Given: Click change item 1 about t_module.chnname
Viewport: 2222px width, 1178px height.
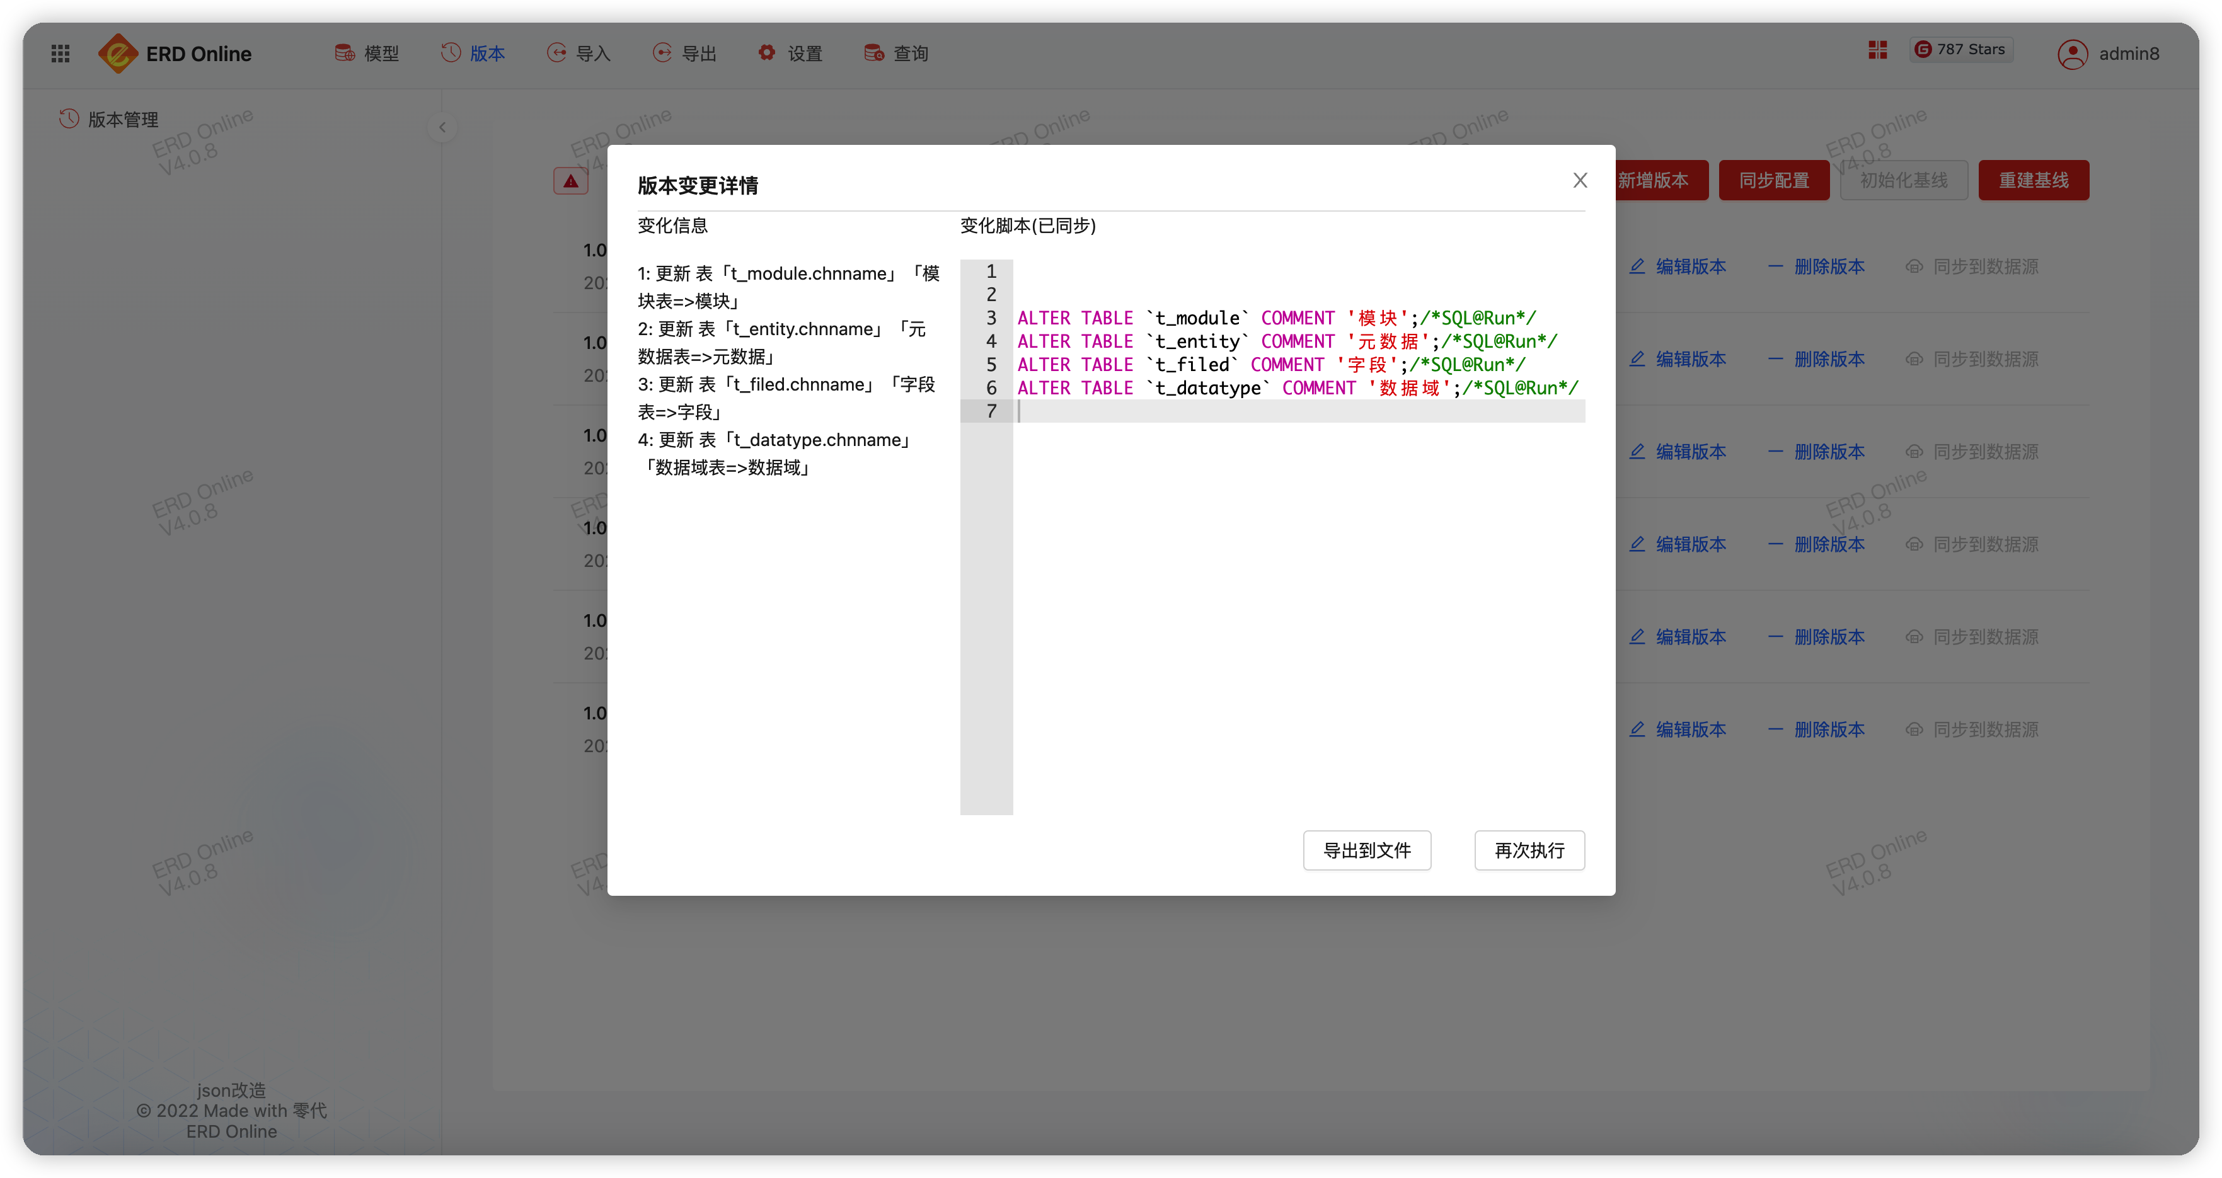Looking at the screenshot, I should (x=789, y=287).
